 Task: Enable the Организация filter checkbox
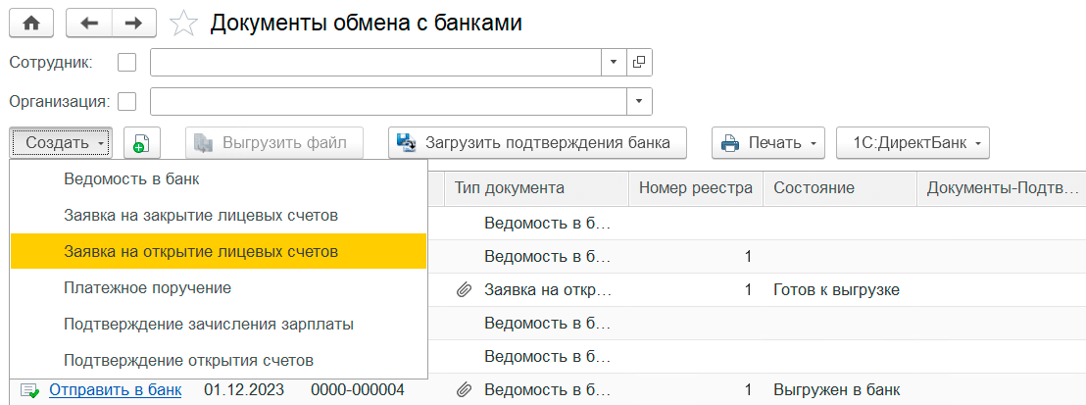126,101
